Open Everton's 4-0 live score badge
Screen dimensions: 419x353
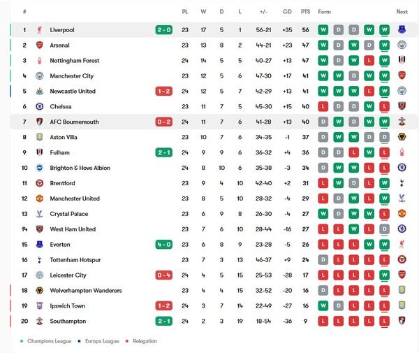click(x=164, y=245)
